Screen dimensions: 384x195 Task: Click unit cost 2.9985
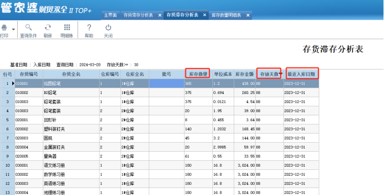(x=223, y=147)
